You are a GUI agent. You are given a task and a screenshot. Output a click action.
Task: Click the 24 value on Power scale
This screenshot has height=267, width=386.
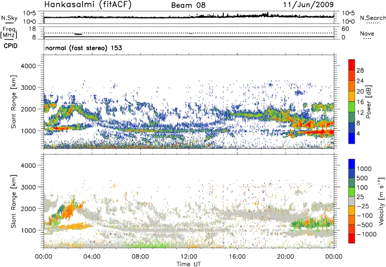click(360, 81)
